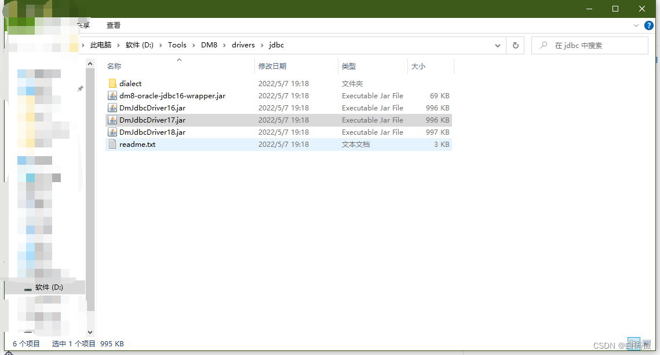Click the 6 个项目 status bar text
The height and width of the screenshot is (355, 660).
coord(26,343)
